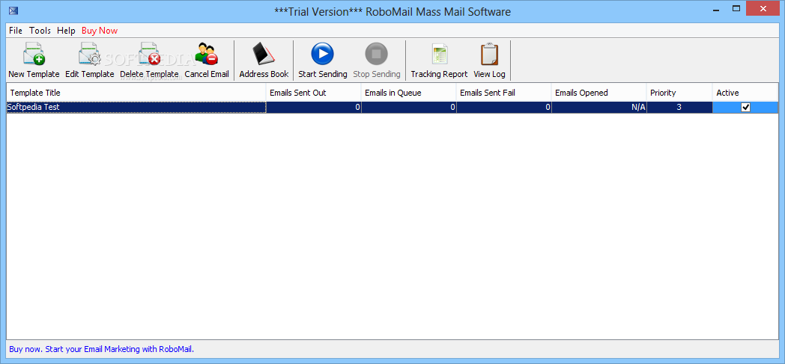785x364 pixels.
Task: Click the Active column header
Action: click(x=745, y=93)
